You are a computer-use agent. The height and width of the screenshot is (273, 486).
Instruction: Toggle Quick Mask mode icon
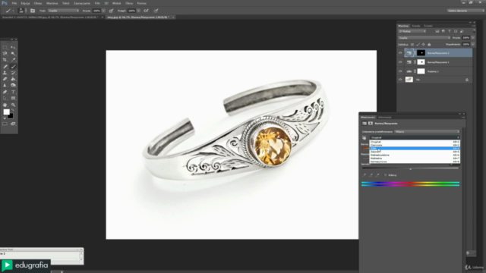(5, 124)
